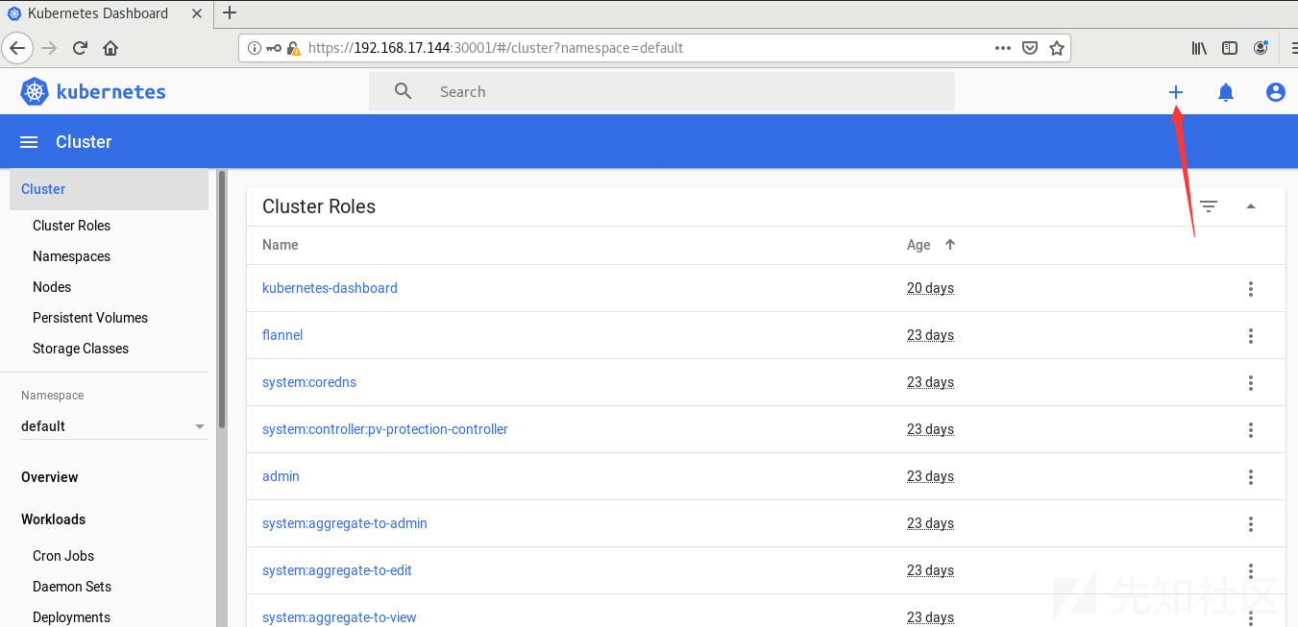Open Deployments in the sidebar

71,617
